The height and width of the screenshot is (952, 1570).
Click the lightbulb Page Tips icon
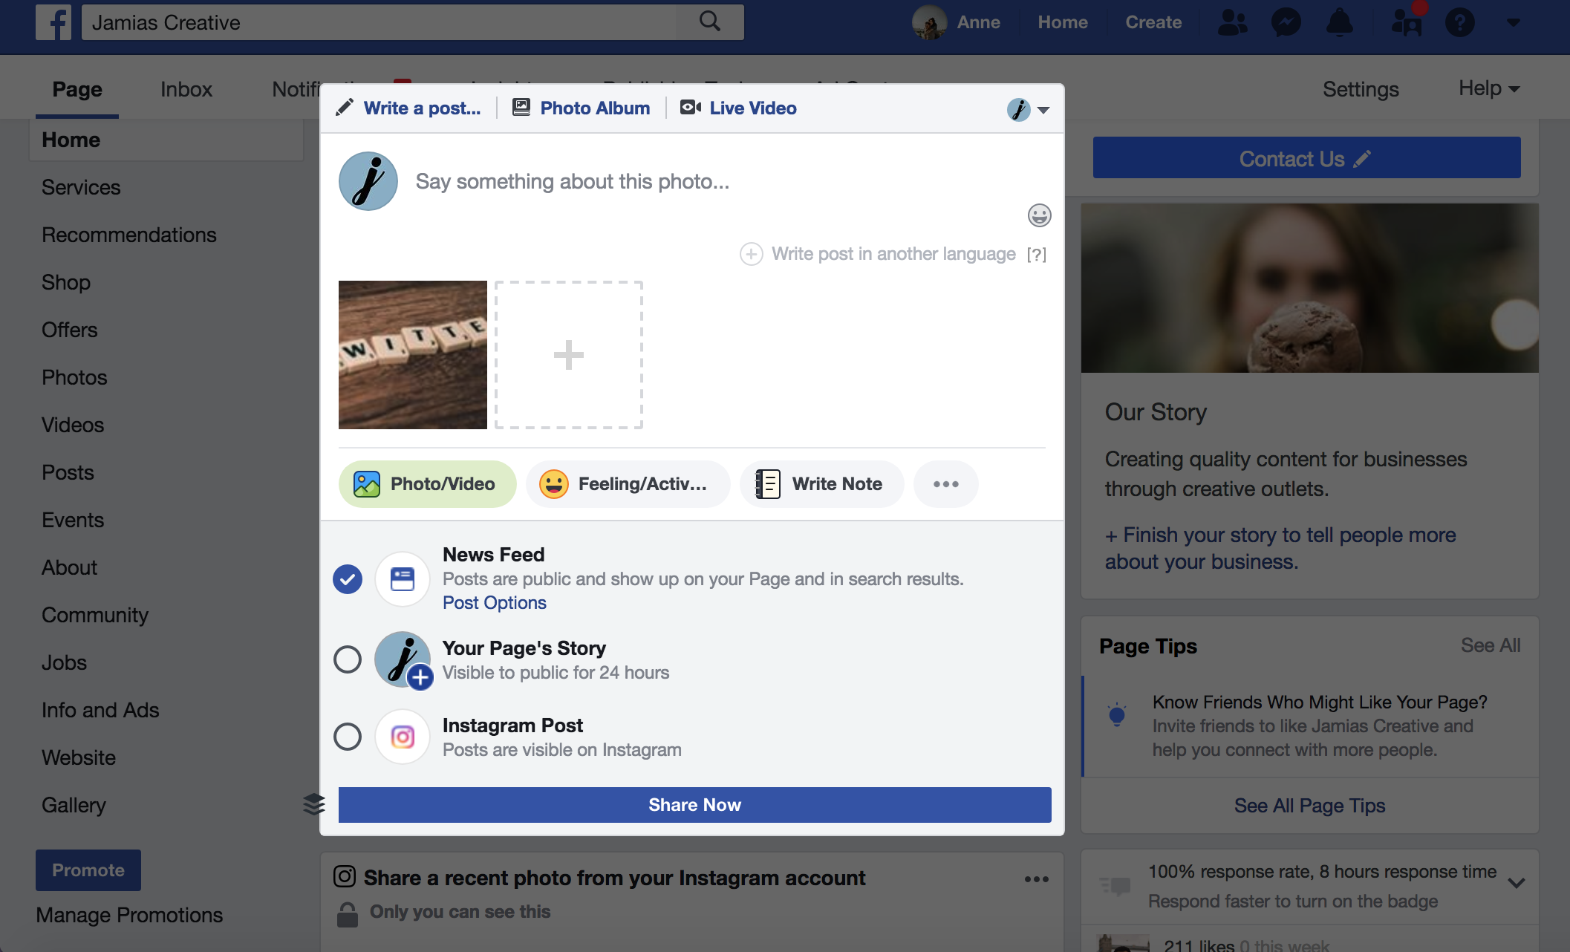pyautogui.click(x=1117, y=714)
